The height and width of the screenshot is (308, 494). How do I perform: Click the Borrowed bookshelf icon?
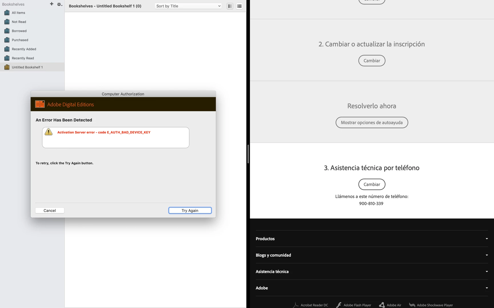(x=7, y=31)
